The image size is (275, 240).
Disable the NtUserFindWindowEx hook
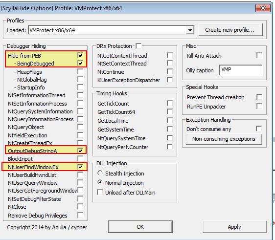[80, 167]
